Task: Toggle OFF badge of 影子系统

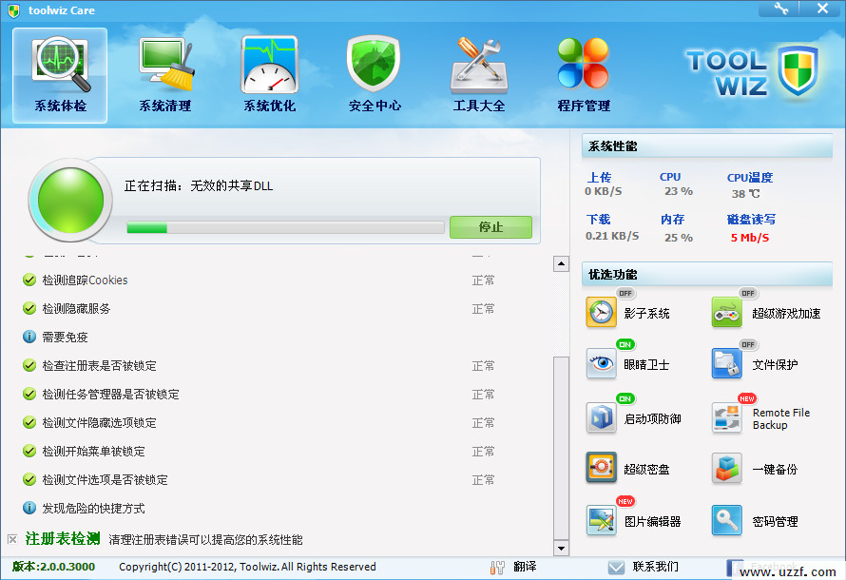Action: point(625,293)
